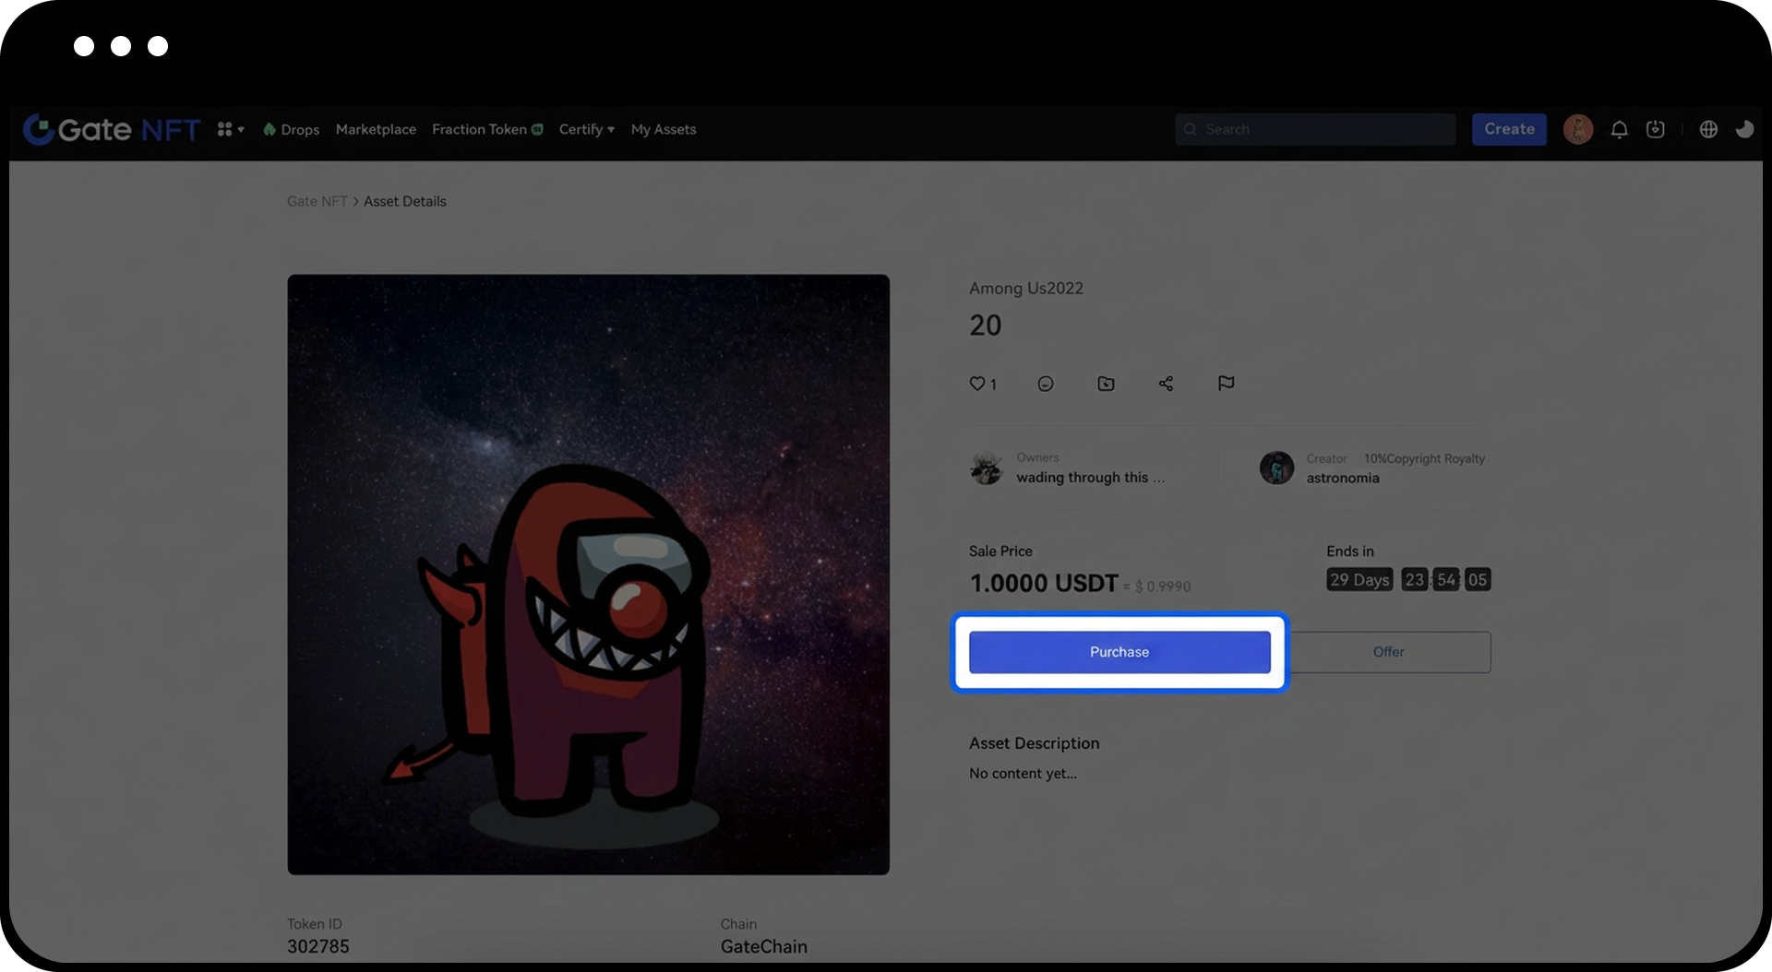Open notifications bell icon
The image size is (1772, 972).
[1619, 130]
